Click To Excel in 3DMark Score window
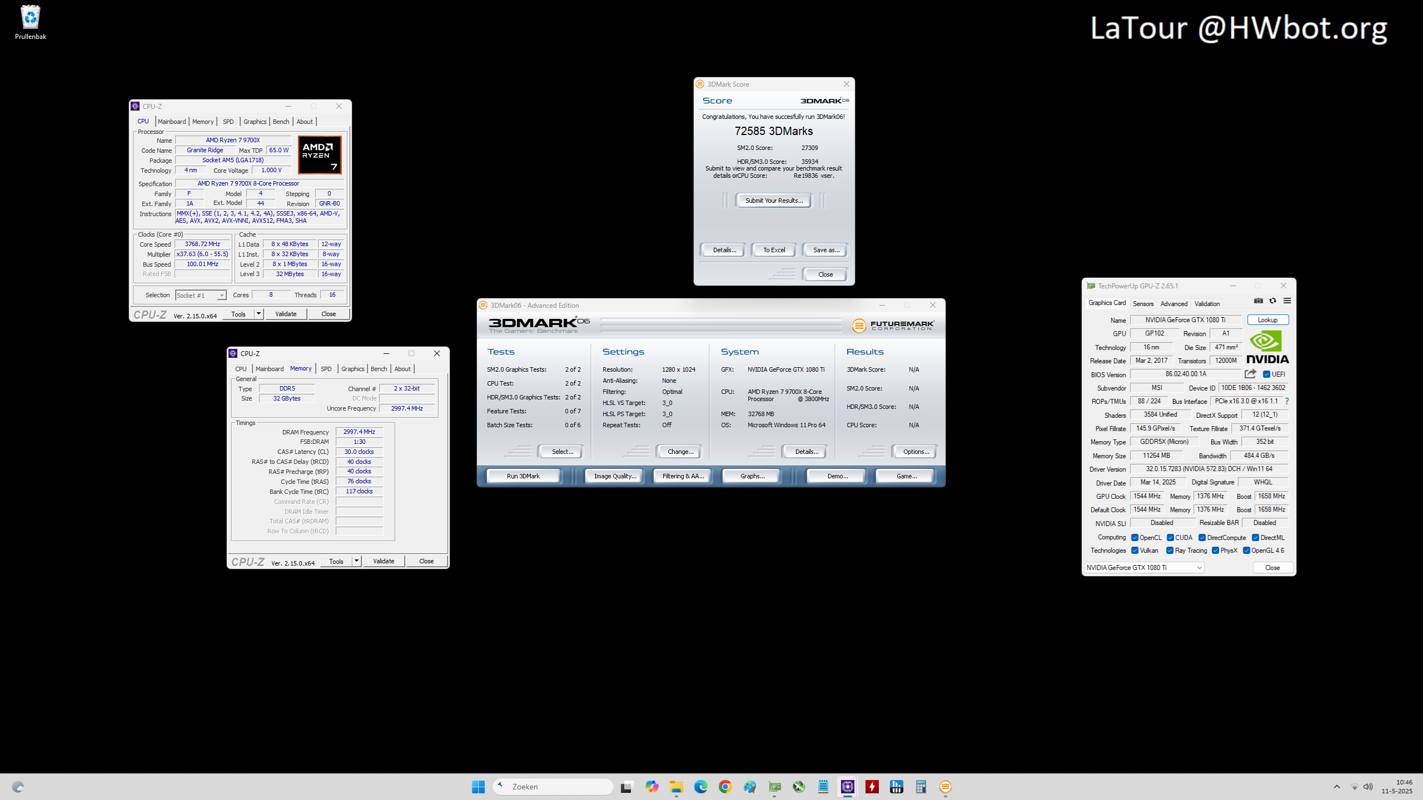This screenshot has height=800, width=1423. click(x=774, y=250)
